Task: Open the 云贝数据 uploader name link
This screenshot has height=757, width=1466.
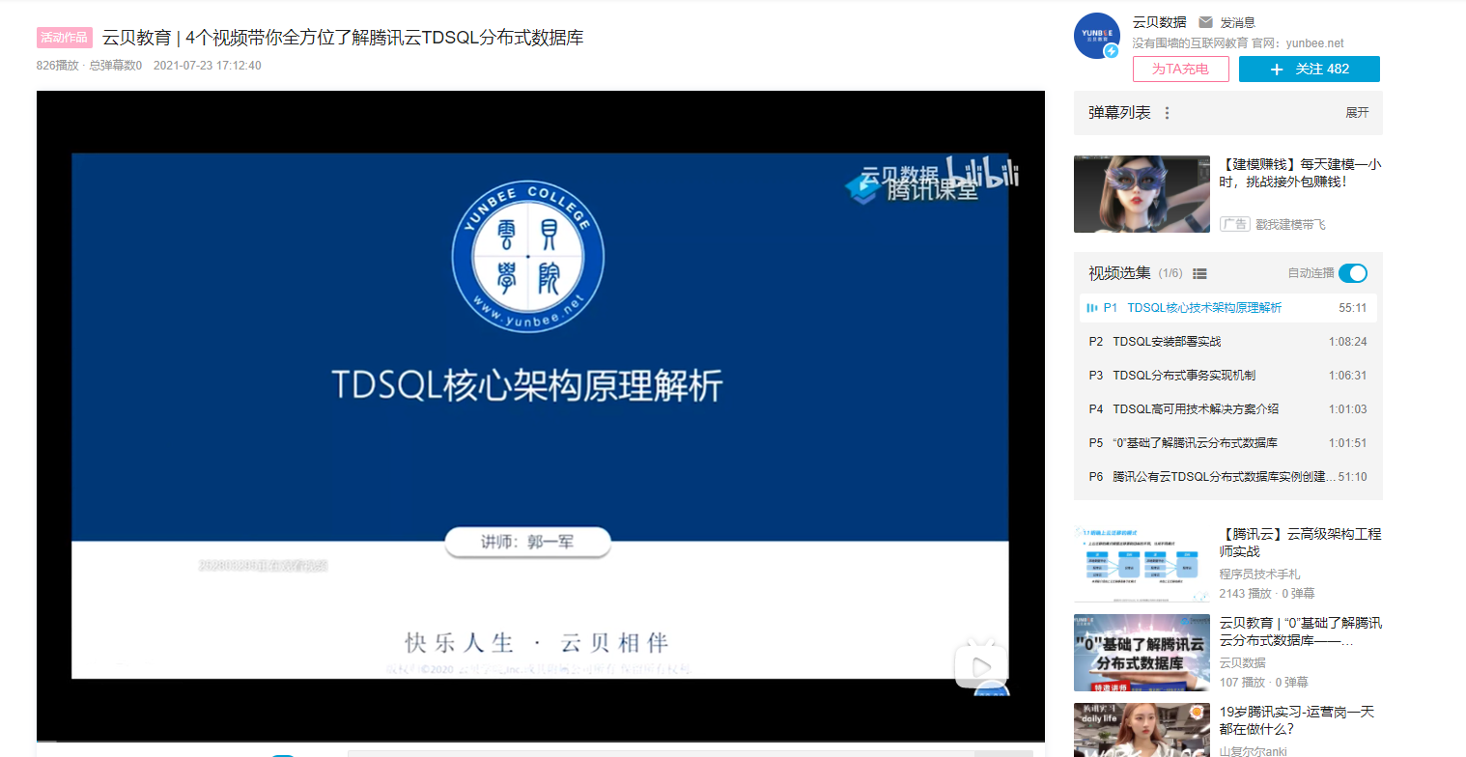Action: [x=1160, y=22]
